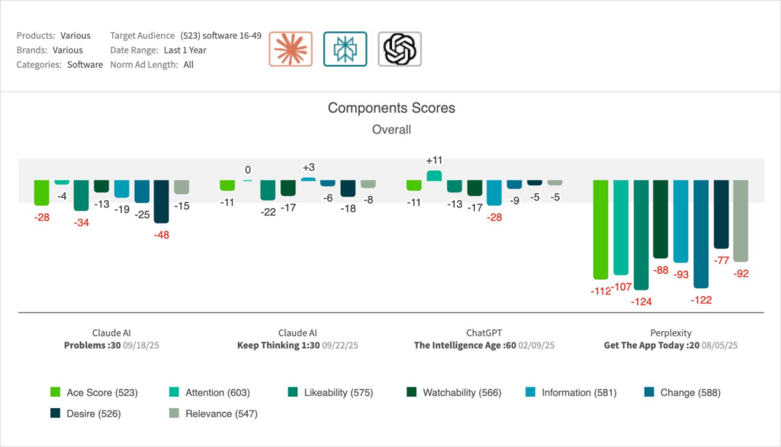Image resolution: width=781 pixels, height=447 pixels.
Task: Click ChatGPT's +11 Attention bar
Action: click(x=434, y=175)
